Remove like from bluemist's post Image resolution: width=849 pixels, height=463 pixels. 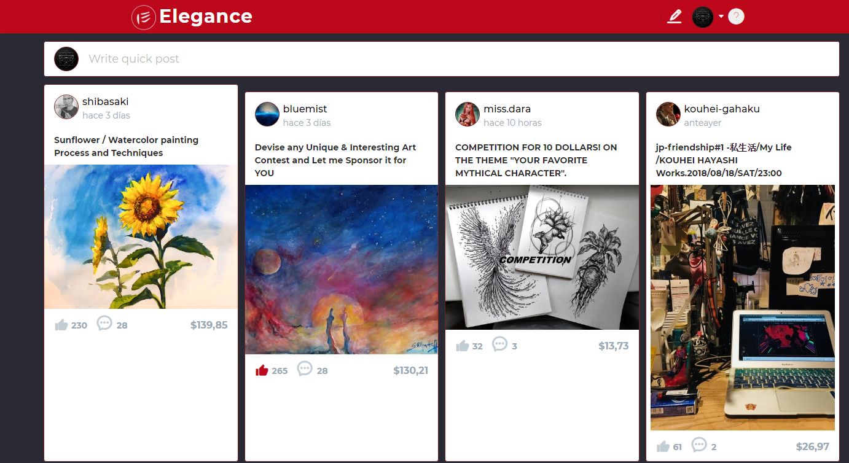[262, 370]
